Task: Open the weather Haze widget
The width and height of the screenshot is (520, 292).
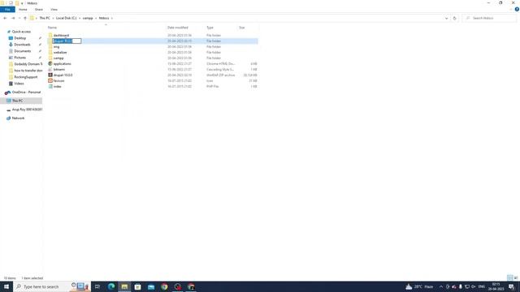Action: [x=419, y=286]
